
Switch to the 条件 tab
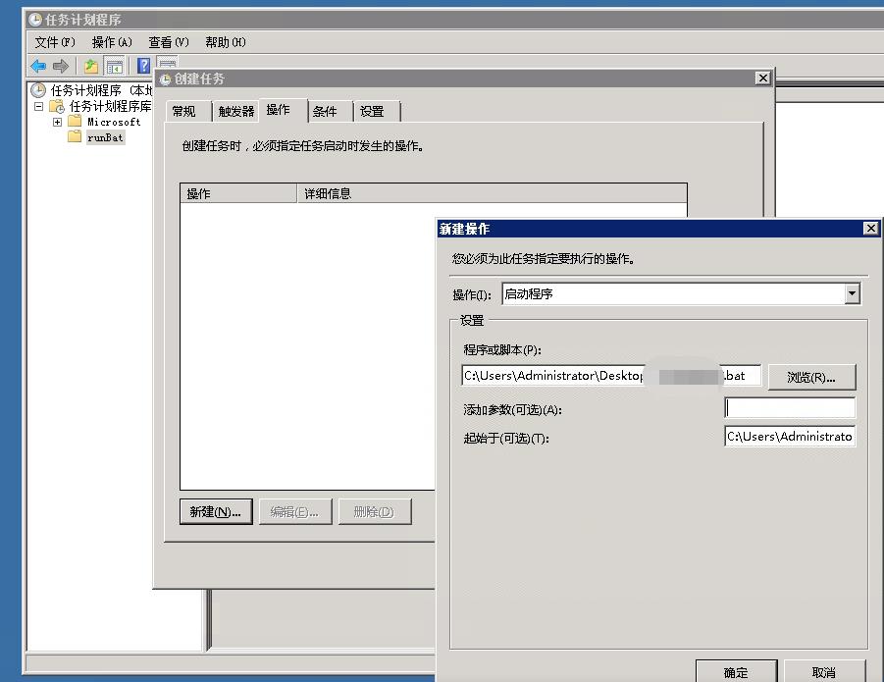(x=325, y=111)
